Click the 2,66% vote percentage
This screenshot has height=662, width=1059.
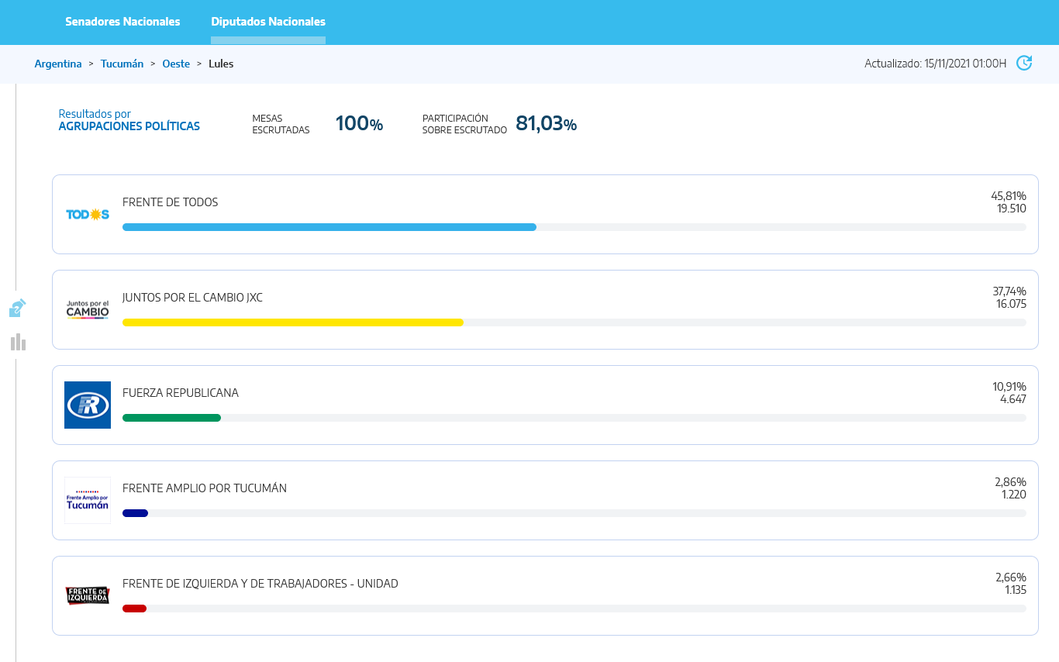coord(1011,578)
